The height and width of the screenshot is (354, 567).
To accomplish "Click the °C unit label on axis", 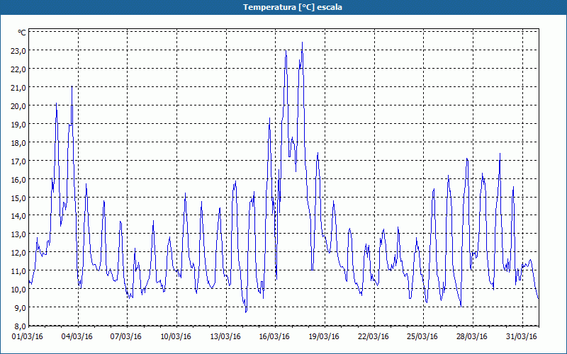I will [x=22, y=33].
